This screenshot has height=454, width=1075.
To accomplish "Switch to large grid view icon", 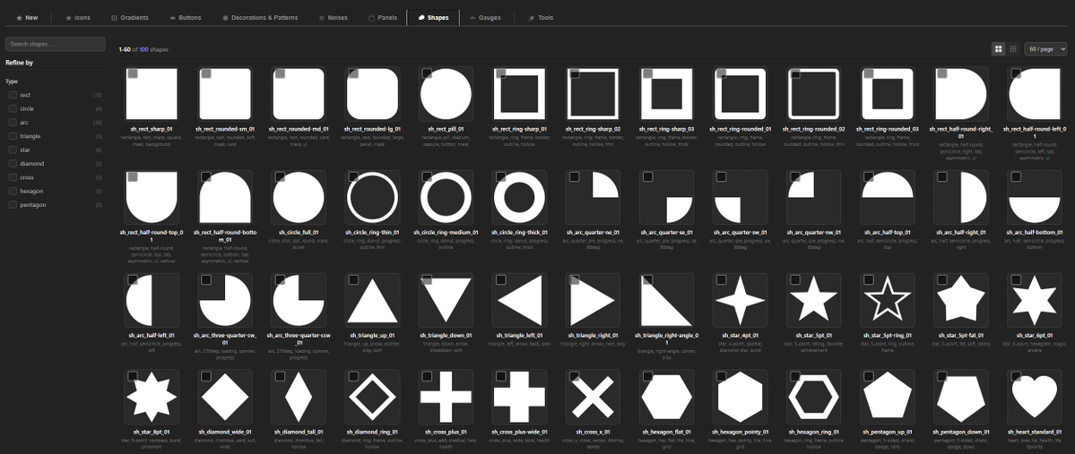I will (x=998, y=49).
